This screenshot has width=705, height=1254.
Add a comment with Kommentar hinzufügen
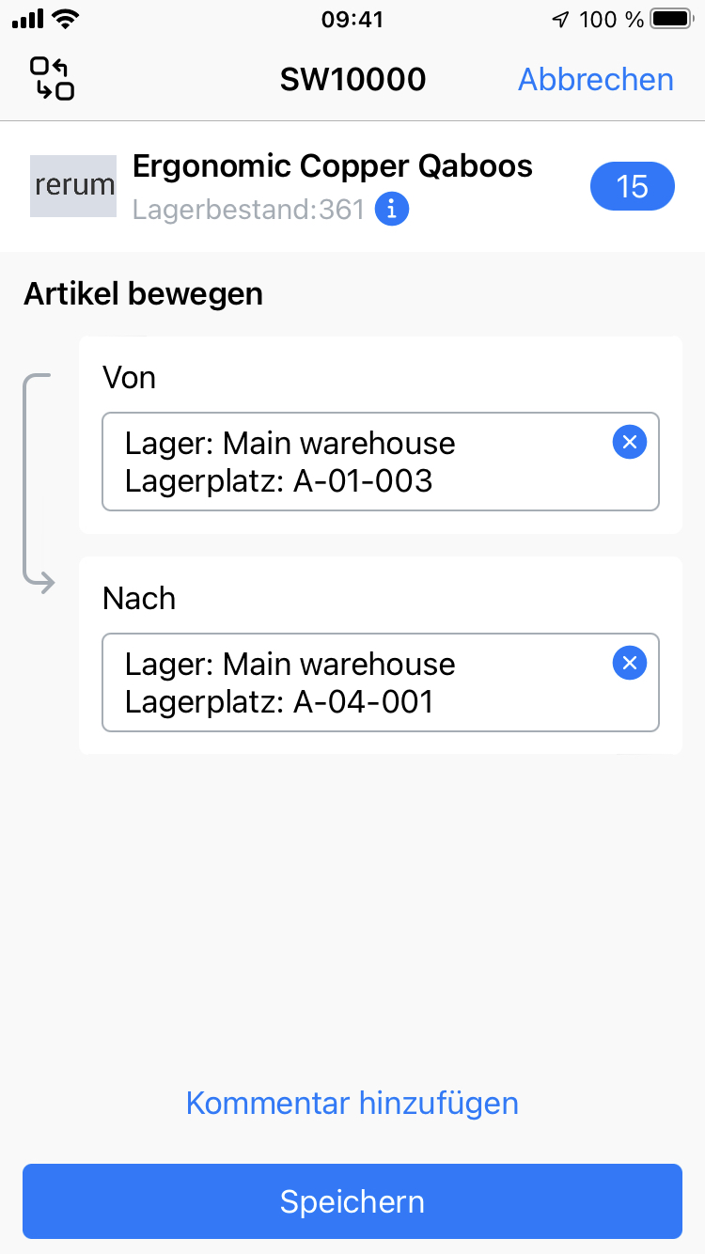[352, 1102]
